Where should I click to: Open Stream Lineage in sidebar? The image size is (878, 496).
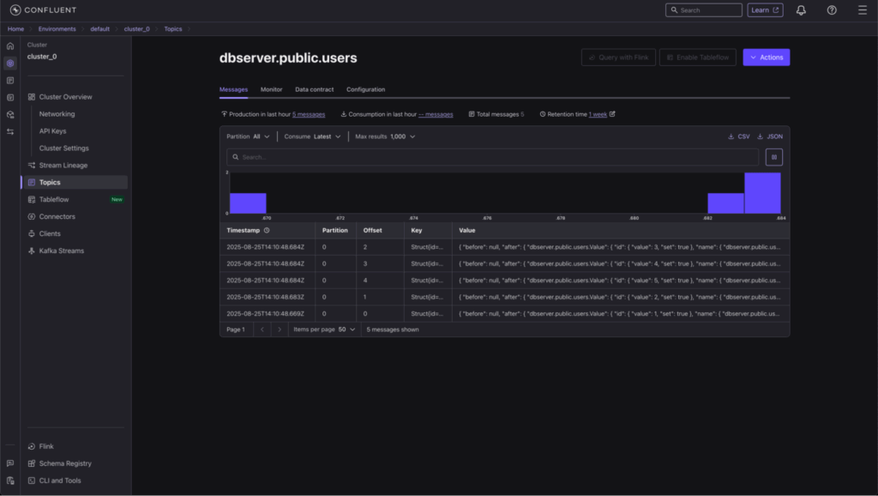tap(63, 165)
